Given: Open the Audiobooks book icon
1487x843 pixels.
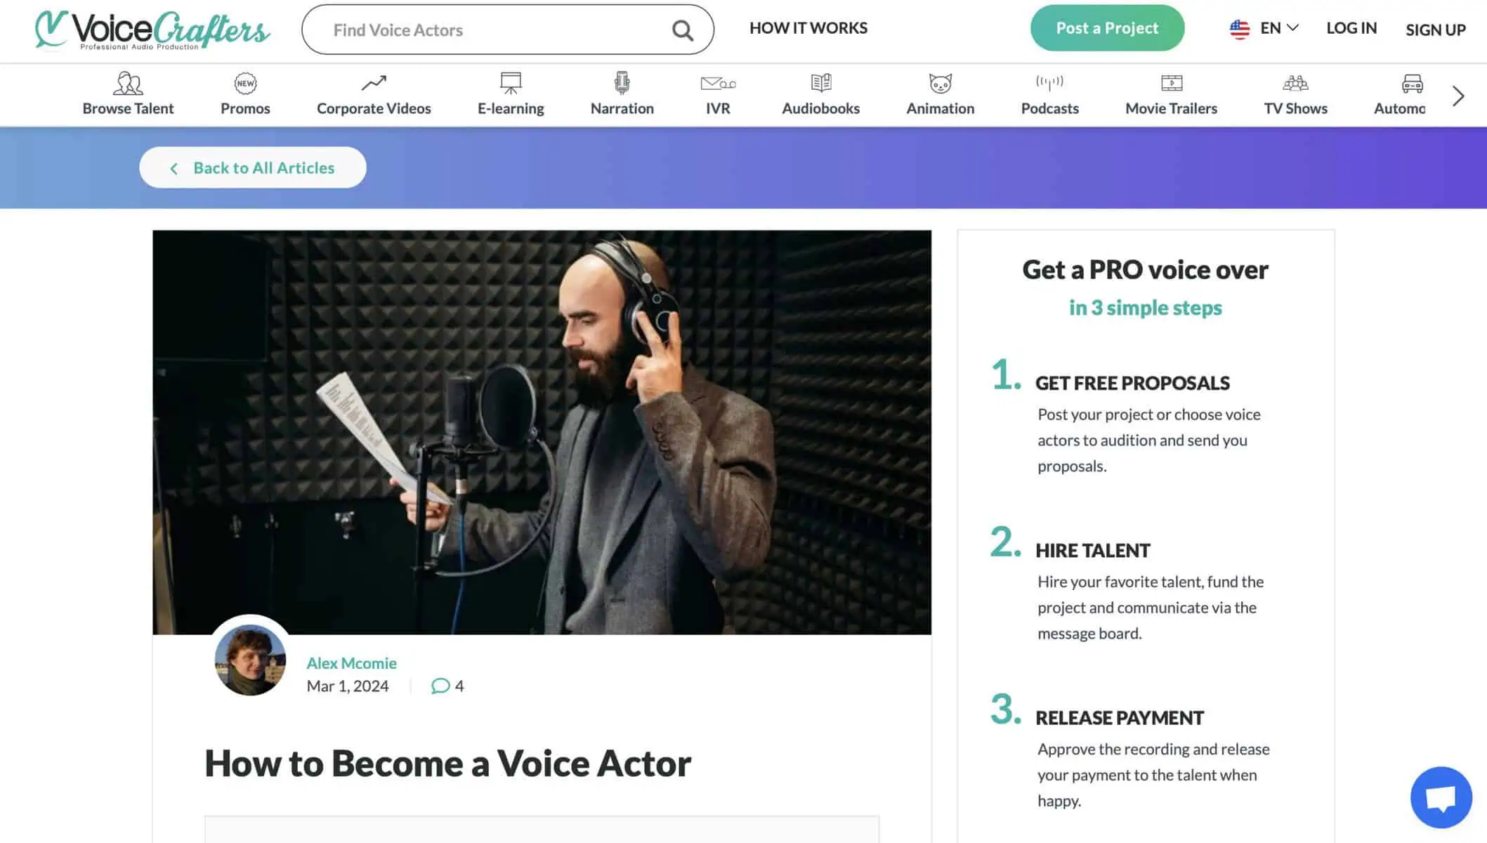Looking at the screenshot, I should click(x=820, y=83).
